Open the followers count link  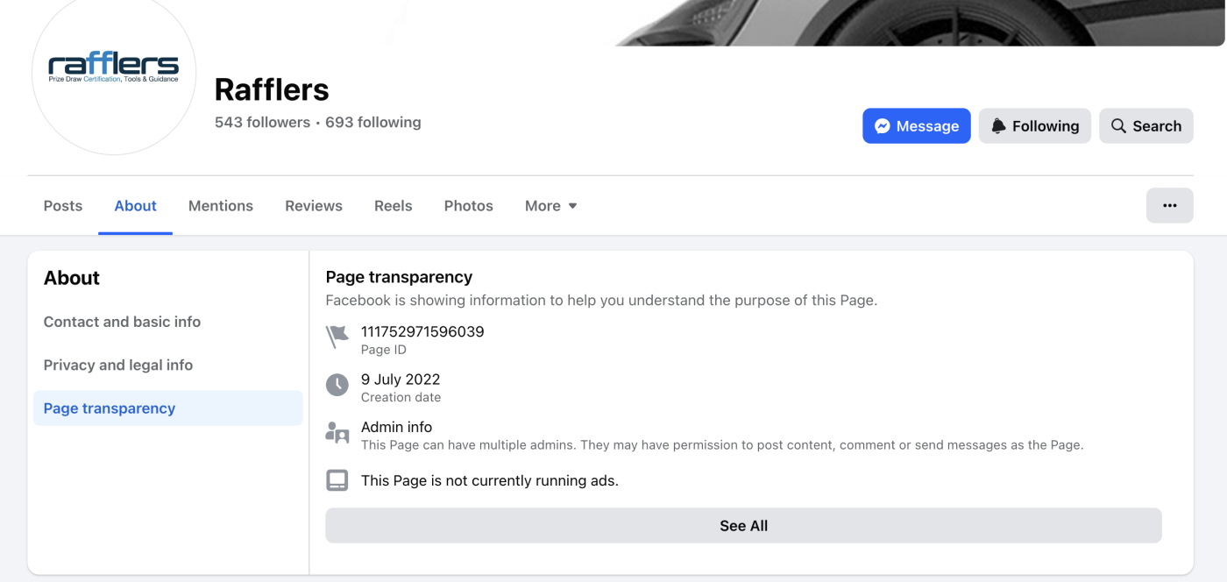tap(262, 122)
